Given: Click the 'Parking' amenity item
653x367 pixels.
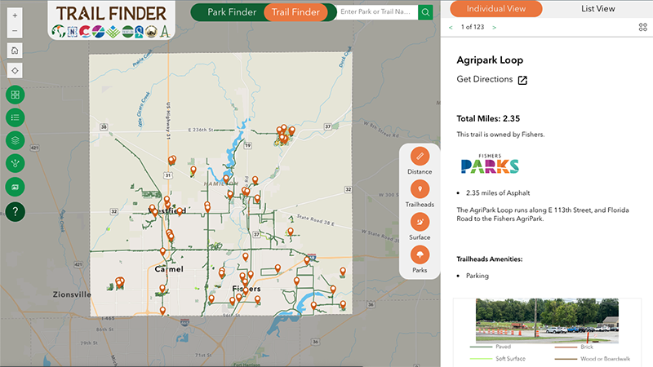Looking at the screenshot, I should 478,276.
